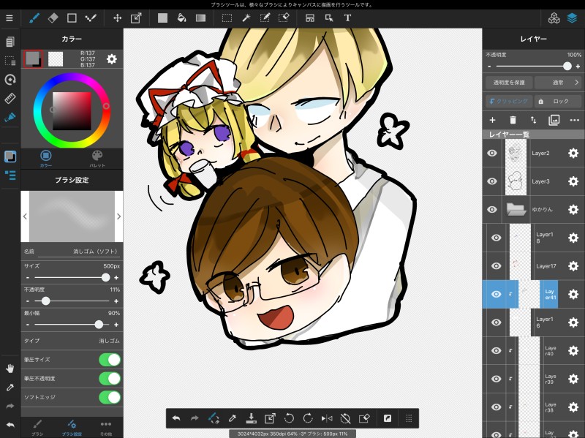585x438 pixels.
Task: Switch to the パレット tab
Action: 97,158
